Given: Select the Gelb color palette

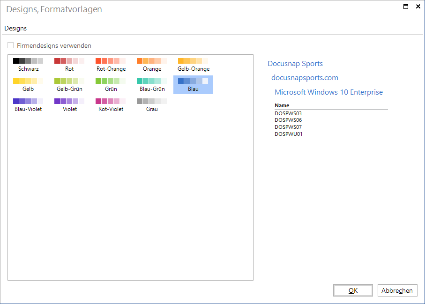Looking at the screenshot, I should [x=28, y=85].
